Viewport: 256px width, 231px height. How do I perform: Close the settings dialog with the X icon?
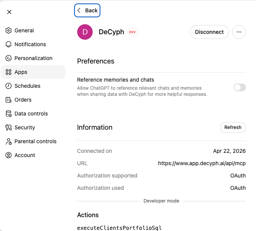(9, 12)
